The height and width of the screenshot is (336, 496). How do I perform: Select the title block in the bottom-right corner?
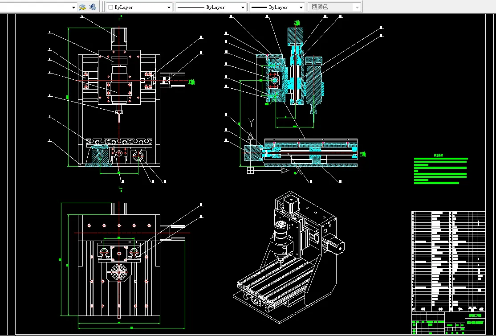pos(448,323)
